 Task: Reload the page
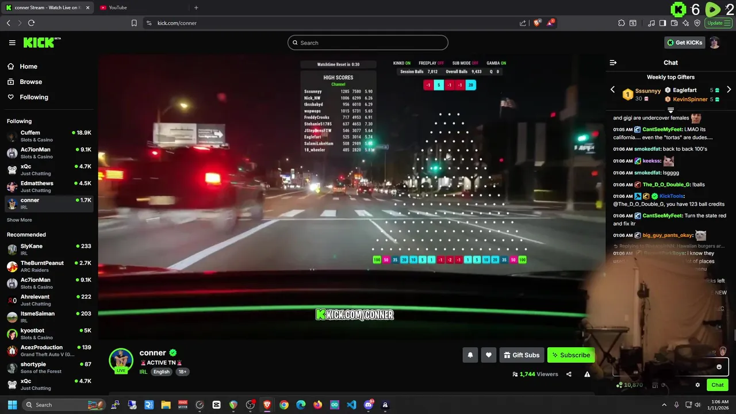pyautogui.click(x=31, y=23)
